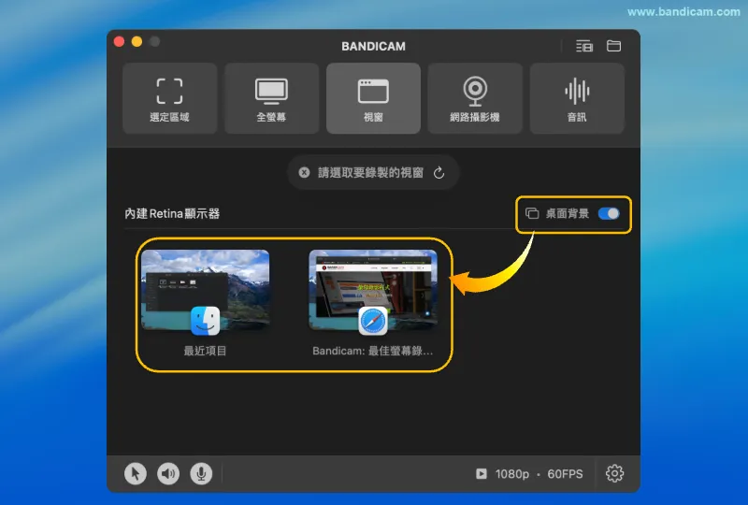This screenshot has height=505, width=748.
Task: Toggle system speaker audio button
Action: (x=168, y=473)
